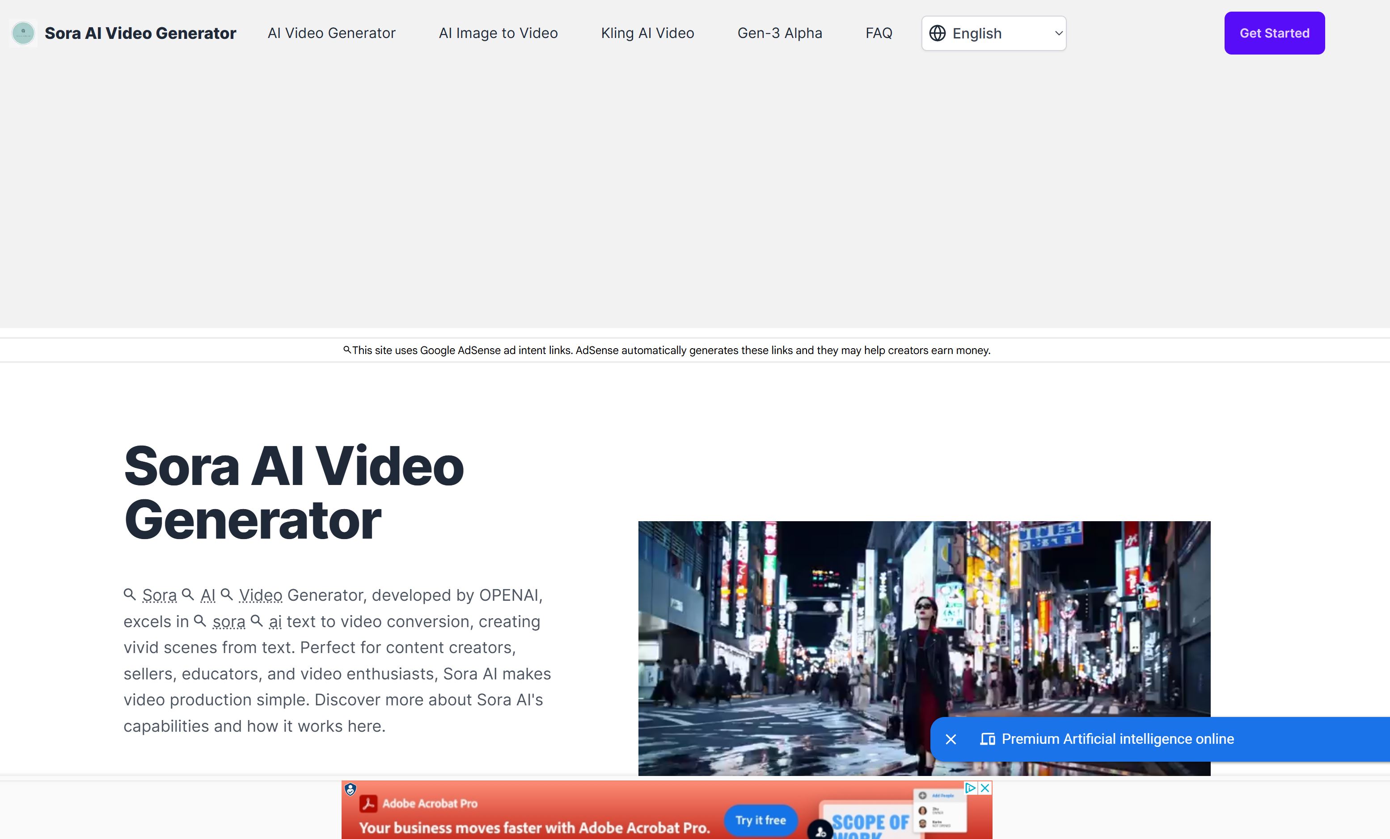Image resolution: width=1390 pixels, height=839 pixels.
Task: Dismiss the Premium Artificial intelligence banner
Action: point(952,739)
